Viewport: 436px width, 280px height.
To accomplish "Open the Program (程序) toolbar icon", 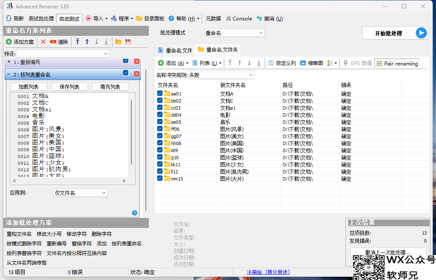I will tap(114, 18).
